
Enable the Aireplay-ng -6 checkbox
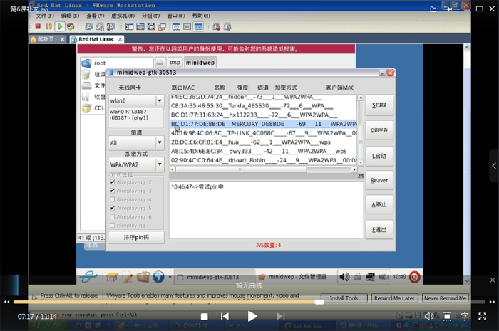[x=113, y=216]
